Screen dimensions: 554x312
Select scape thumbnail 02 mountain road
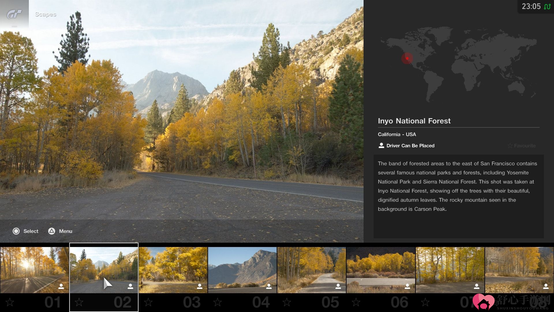pyautogui.click(x=104, y=270)
